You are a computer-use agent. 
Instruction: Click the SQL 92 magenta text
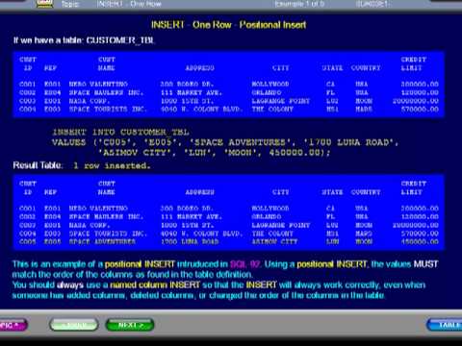click(x=245, y=264)
